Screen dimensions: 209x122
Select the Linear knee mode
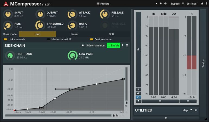click(x=75, y=34)
